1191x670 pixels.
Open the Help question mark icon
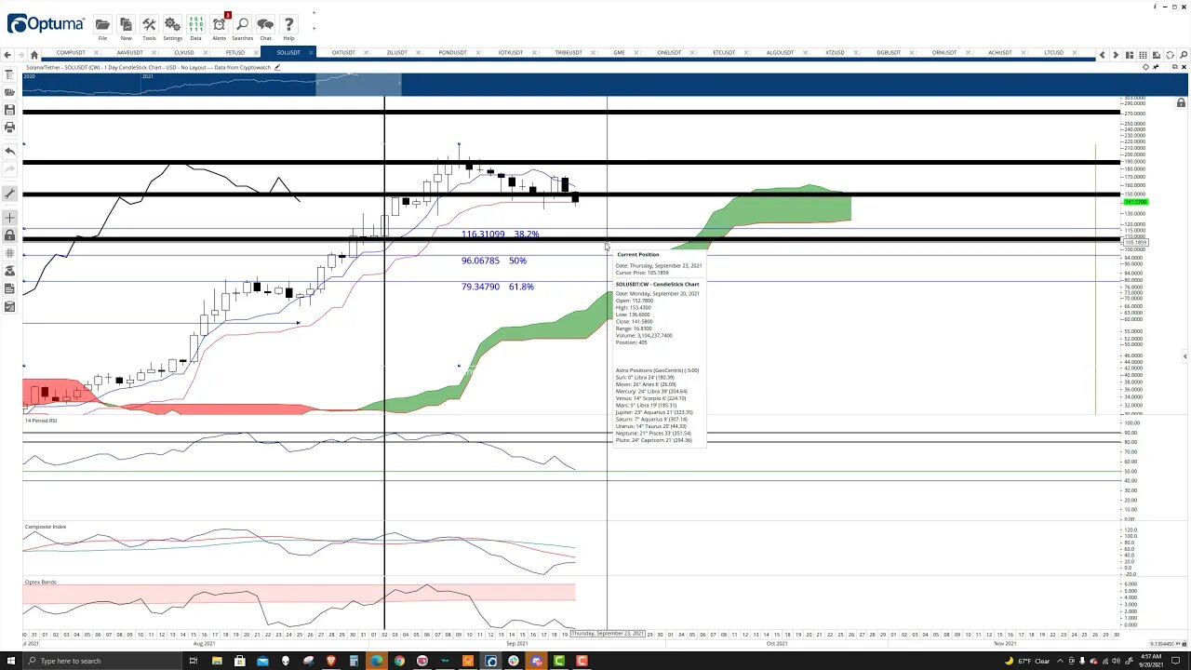click(288, 24)
